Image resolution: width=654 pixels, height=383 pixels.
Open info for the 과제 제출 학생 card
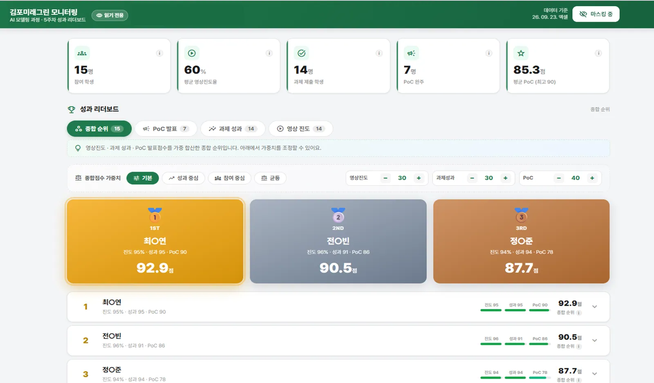(x=379, y=53)
